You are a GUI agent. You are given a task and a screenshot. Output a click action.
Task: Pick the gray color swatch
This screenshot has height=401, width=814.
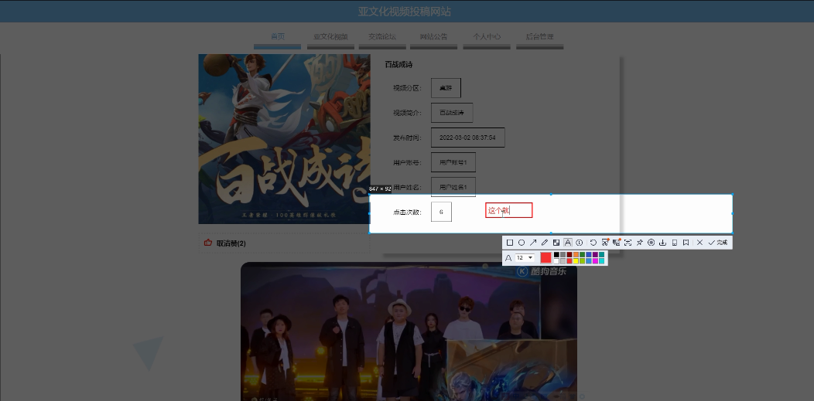pos(563,254)
